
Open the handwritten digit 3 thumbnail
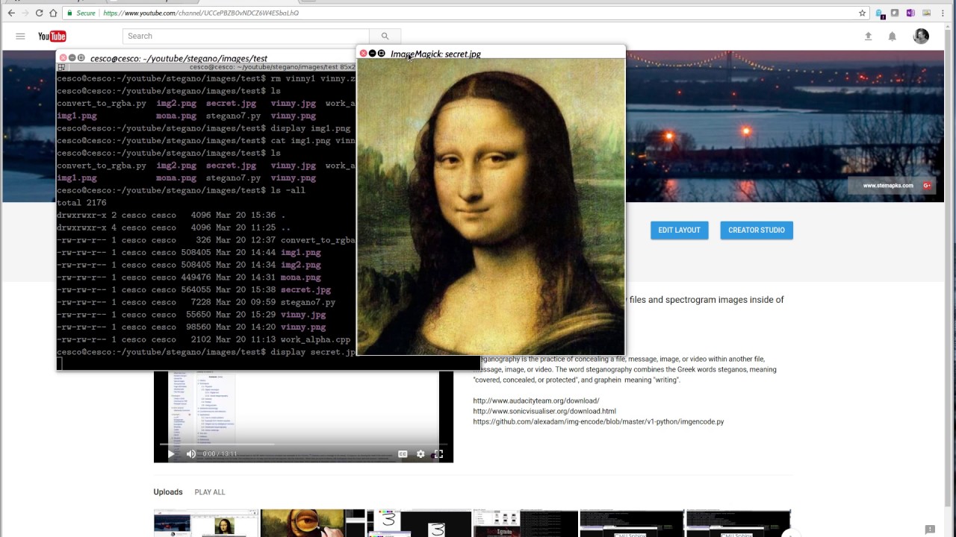(x=419, y=524)
